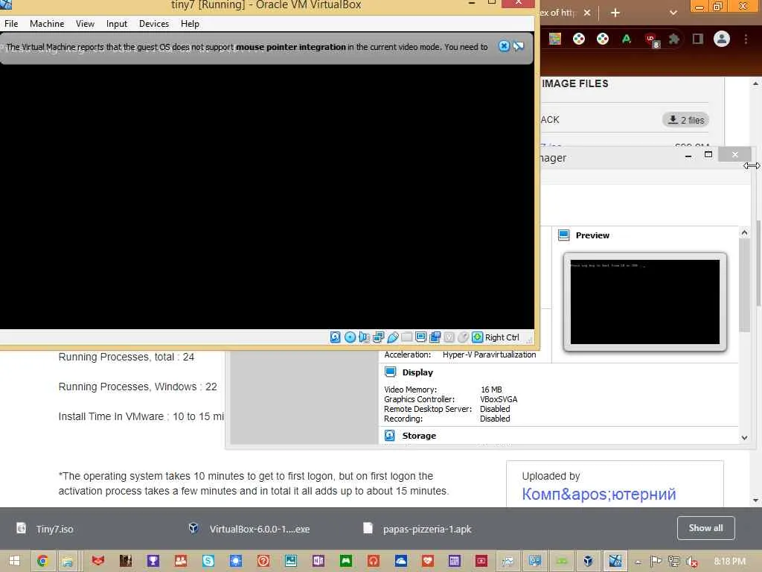Open Chrome extensions puzzle piece menu

[673, 39]
